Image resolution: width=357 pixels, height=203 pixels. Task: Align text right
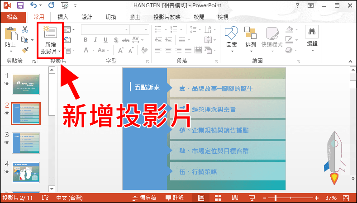click(x=178, y=50)
